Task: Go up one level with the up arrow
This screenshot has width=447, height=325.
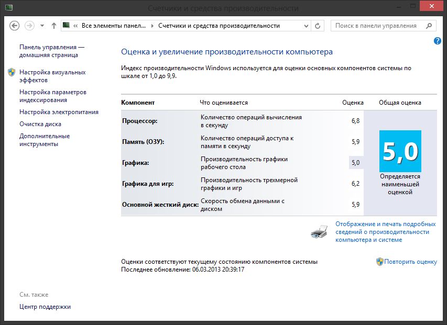Action: coord(54,26)
